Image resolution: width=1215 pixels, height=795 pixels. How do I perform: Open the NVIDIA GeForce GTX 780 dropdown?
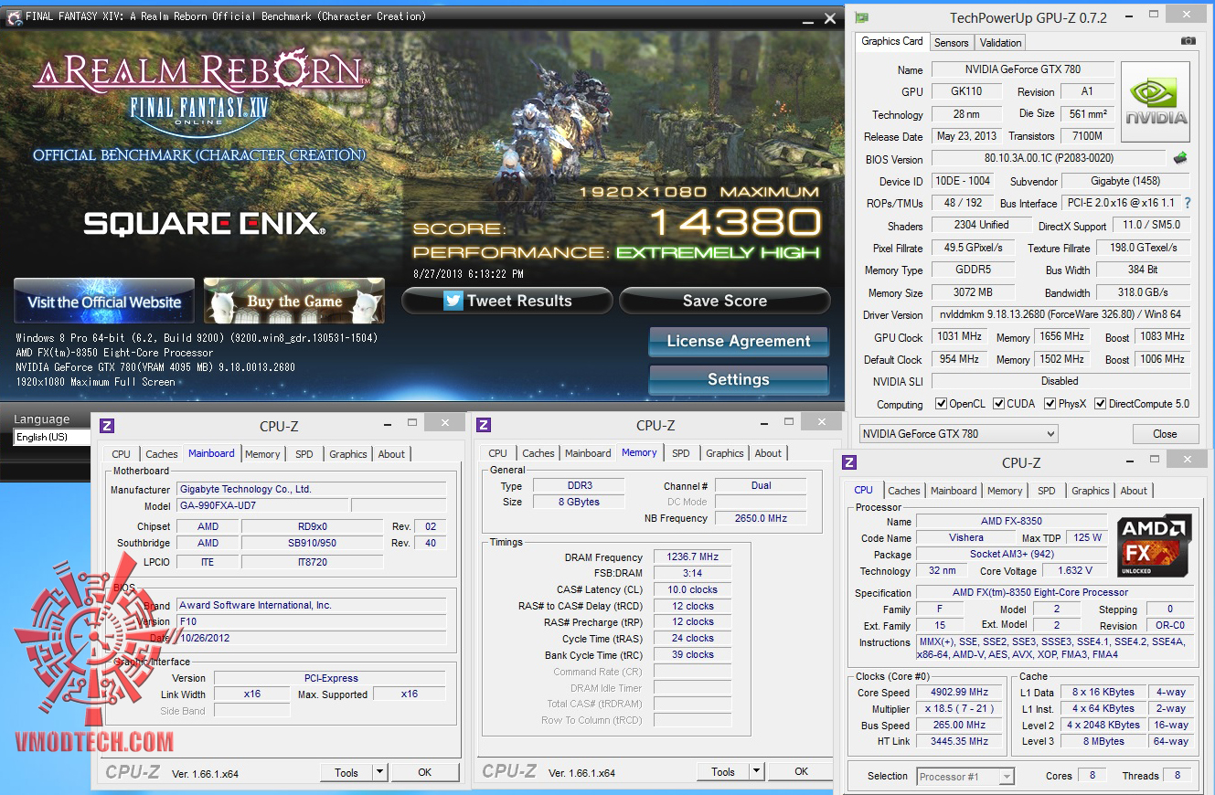coord(958,434)
